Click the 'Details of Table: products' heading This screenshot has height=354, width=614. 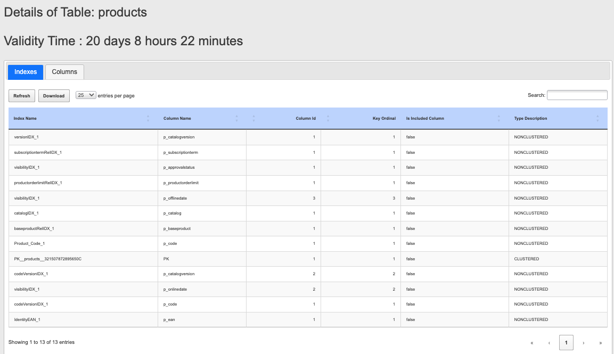pos(76,13)
